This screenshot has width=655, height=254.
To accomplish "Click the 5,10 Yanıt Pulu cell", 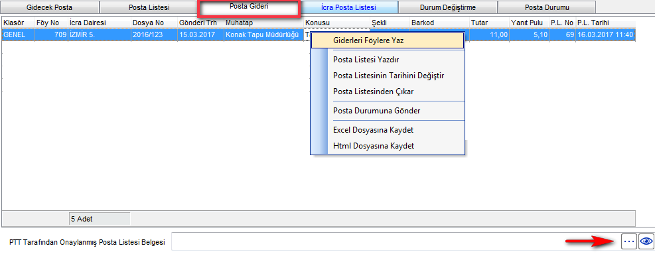I will [x=529, y=35].
